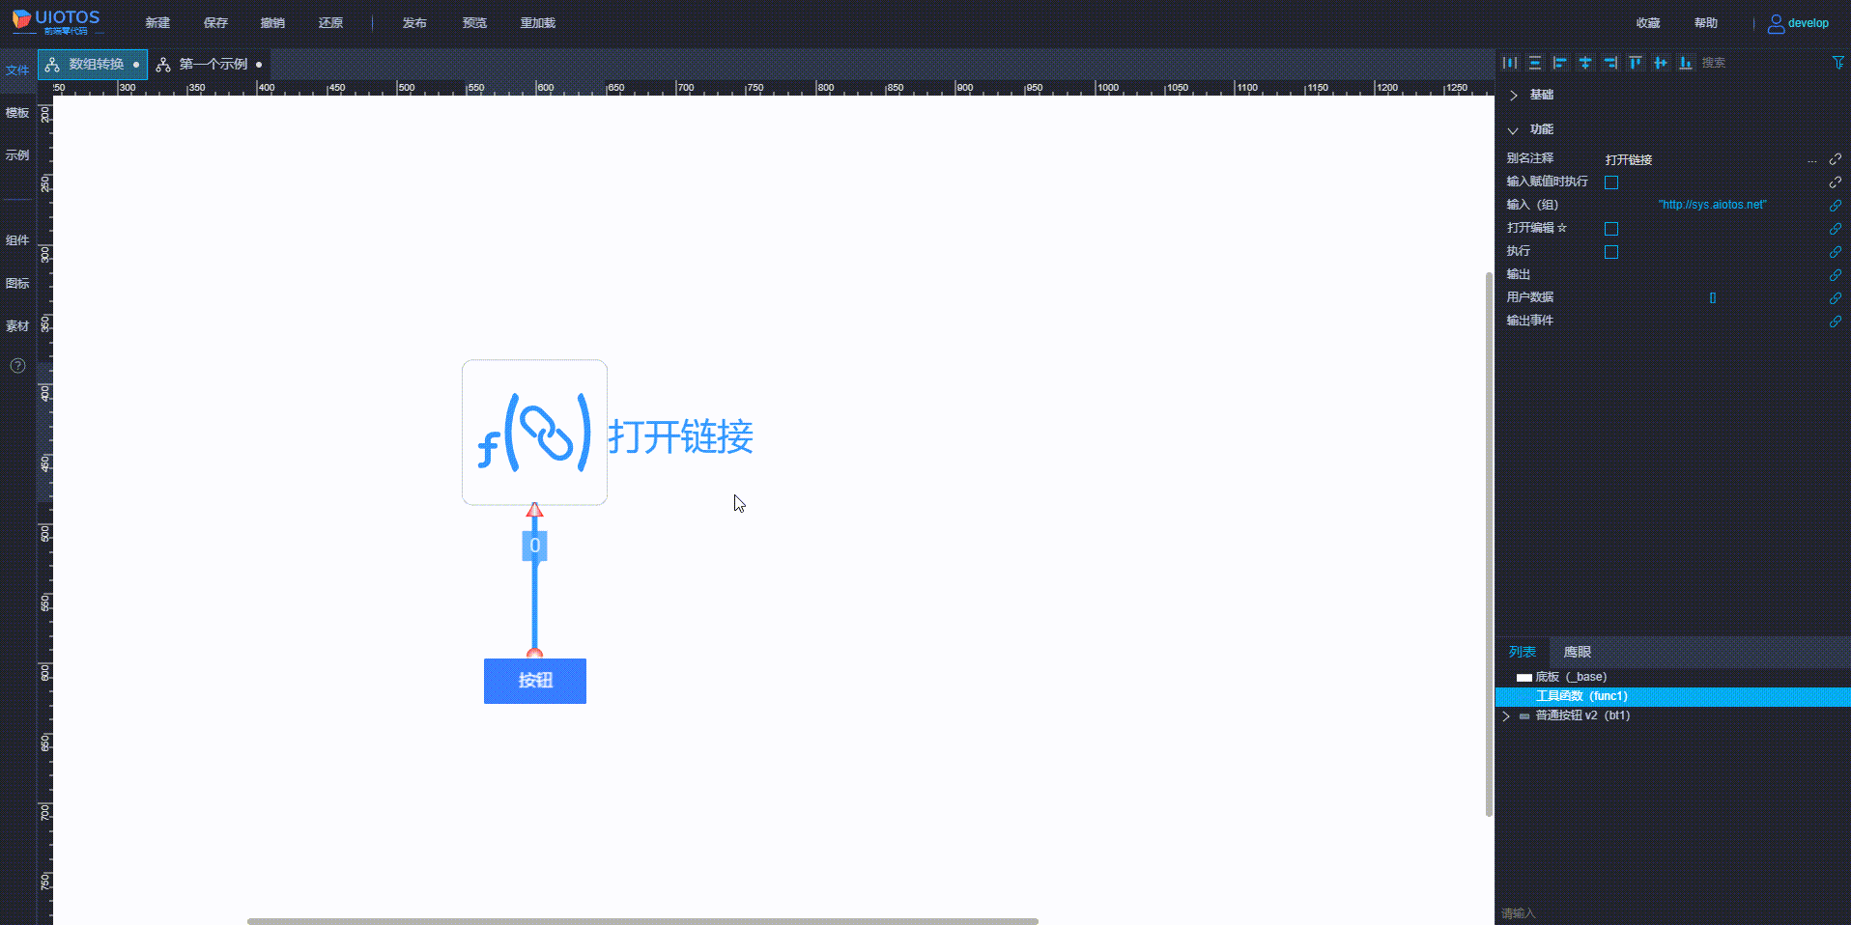This screenshot has height=925, width=1851.
Task: Click the 预览 menu item
Action: click(473, 22)
